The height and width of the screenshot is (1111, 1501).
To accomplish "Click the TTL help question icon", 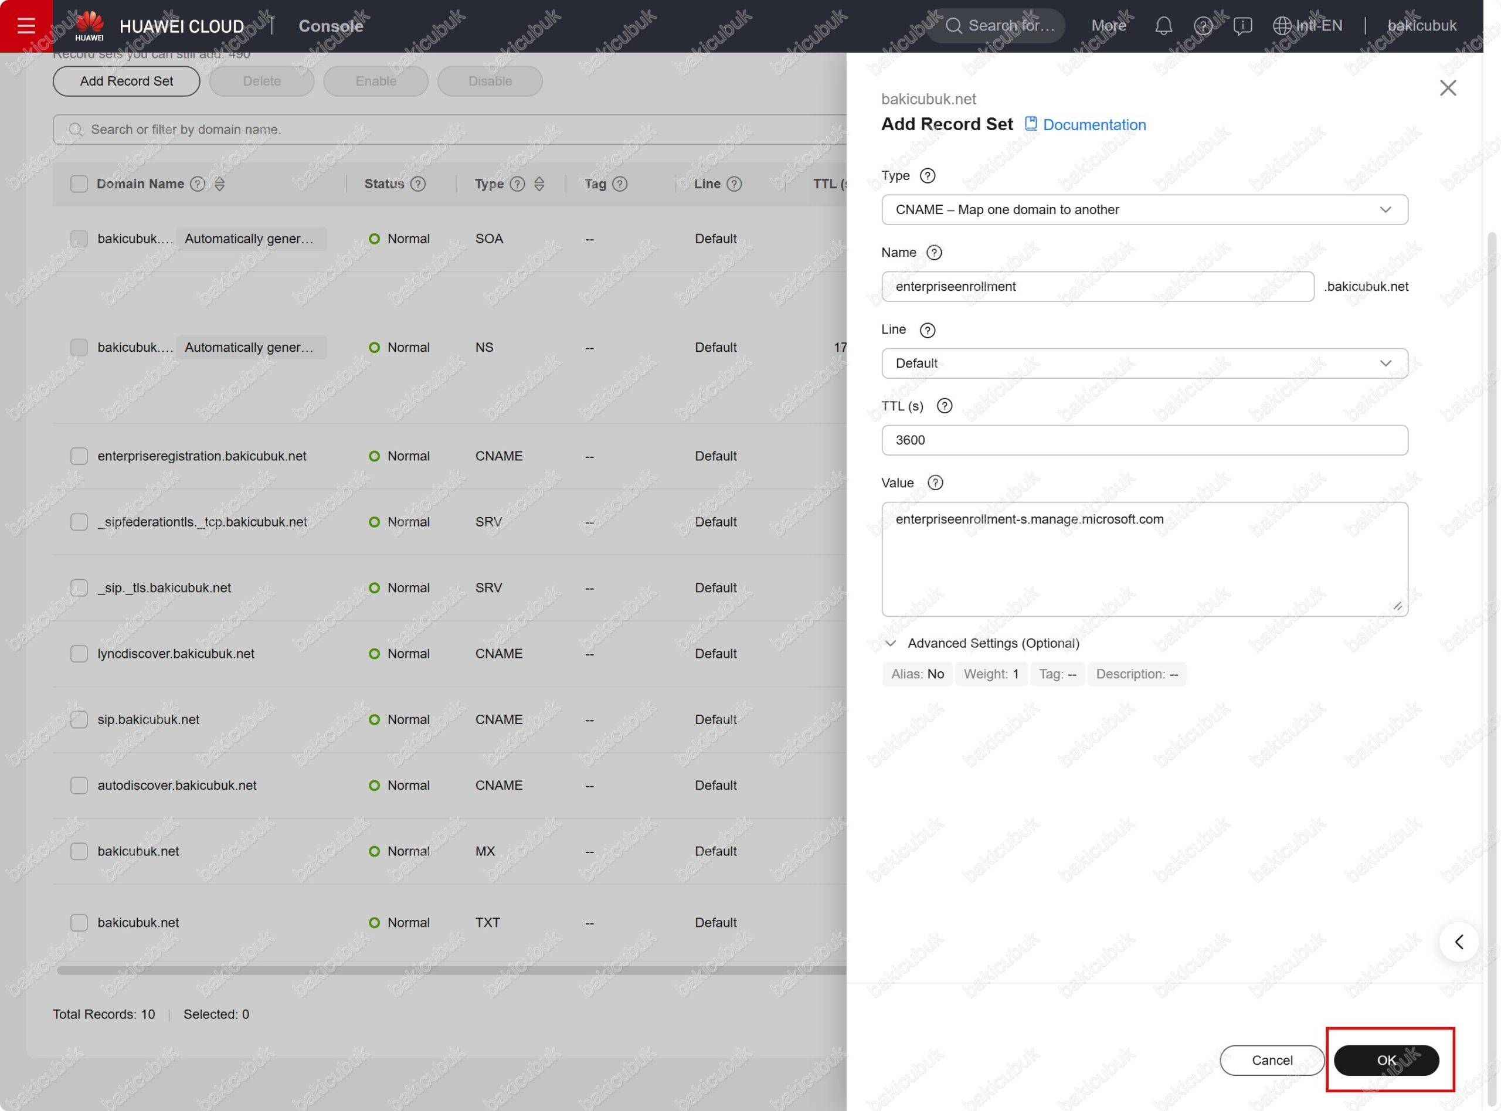I will 944,406.
